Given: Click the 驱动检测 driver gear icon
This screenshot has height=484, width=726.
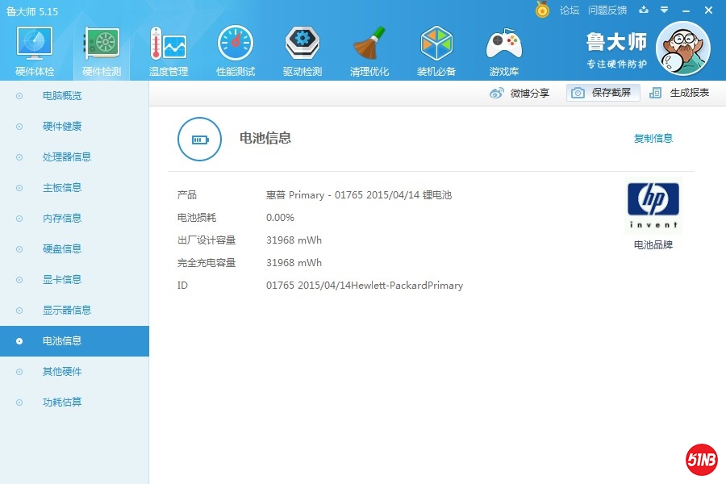Looking at the screenshot, I should pyautogui.click(x=302, y=46).
